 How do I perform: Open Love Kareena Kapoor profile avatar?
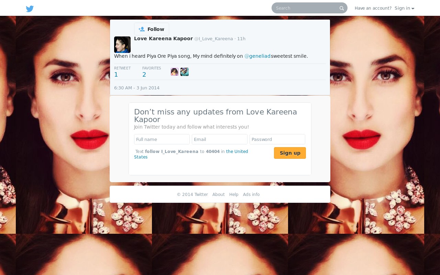point(122,45)
